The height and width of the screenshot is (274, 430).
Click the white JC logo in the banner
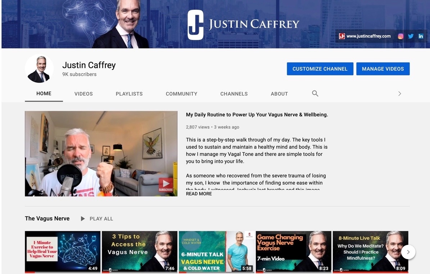pos(195,25)
